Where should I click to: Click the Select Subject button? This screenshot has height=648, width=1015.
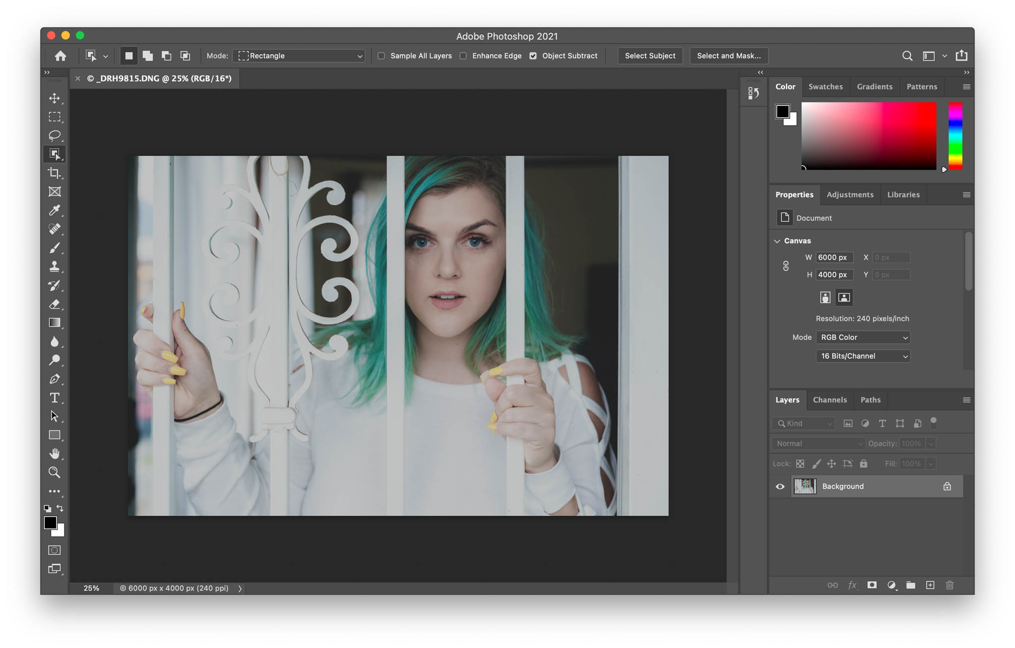(x=650, y=55)
